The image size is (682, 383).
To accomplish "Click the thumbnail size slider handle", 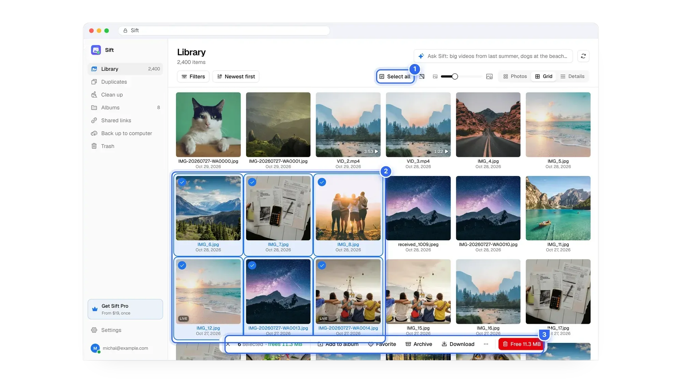I will coord(455,77).
